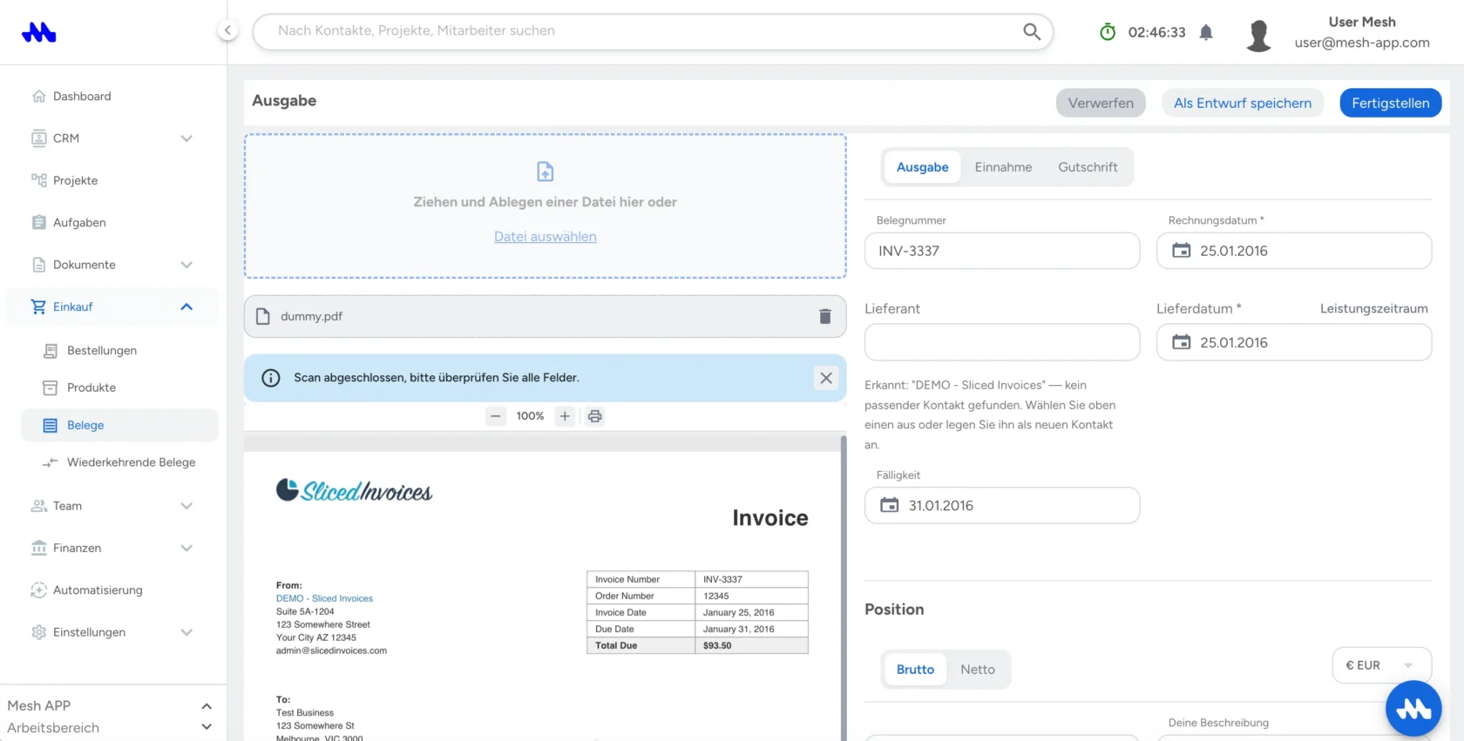Click Datei auswählen link
This screenshot has height=741, width=1464.
tap(546, 237)
